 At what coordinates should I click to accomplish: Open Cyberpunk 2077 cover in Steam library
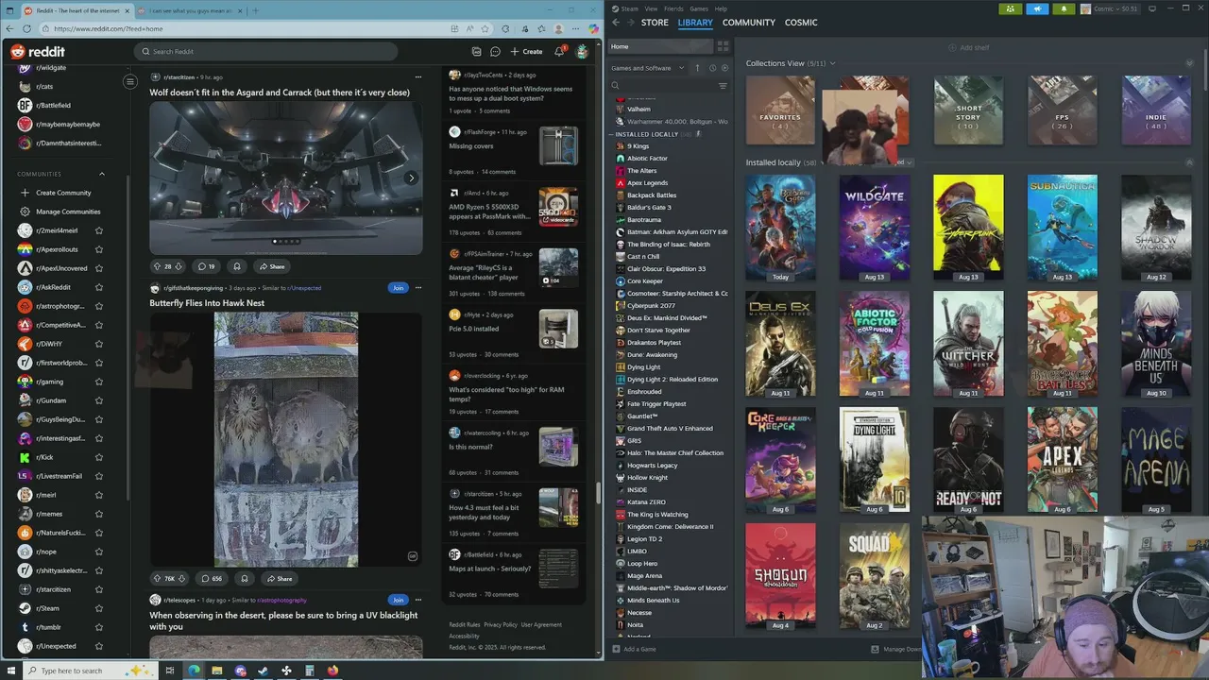coord(968,228)
